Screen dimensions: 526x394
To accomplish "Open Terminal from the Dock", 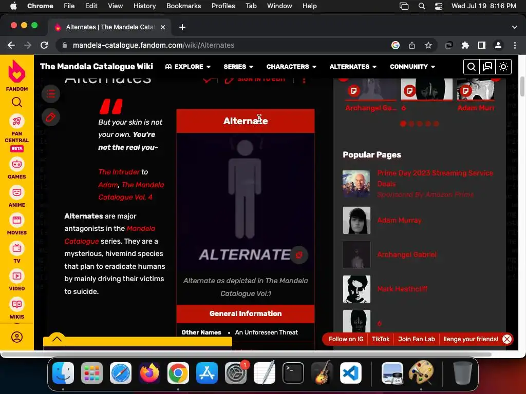I will click(x=293, y=373).
